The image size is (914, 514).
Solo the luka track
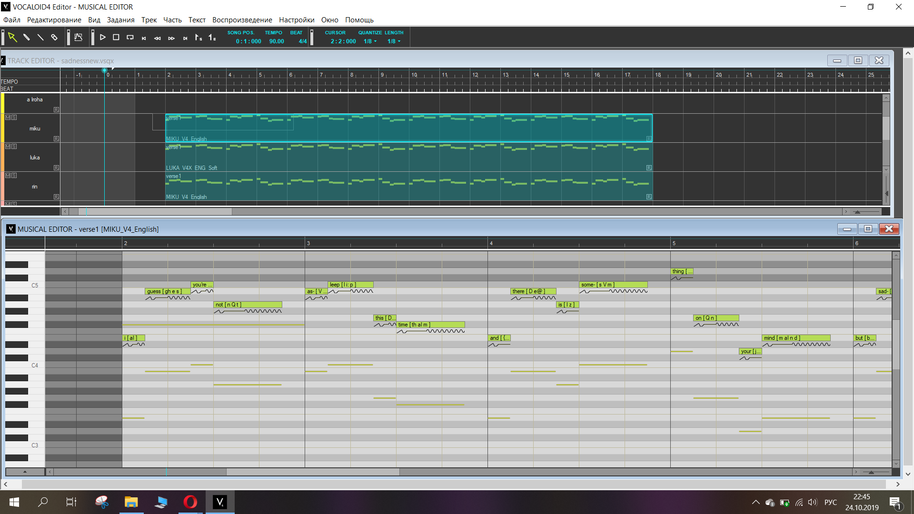click(x=14, y=146)
